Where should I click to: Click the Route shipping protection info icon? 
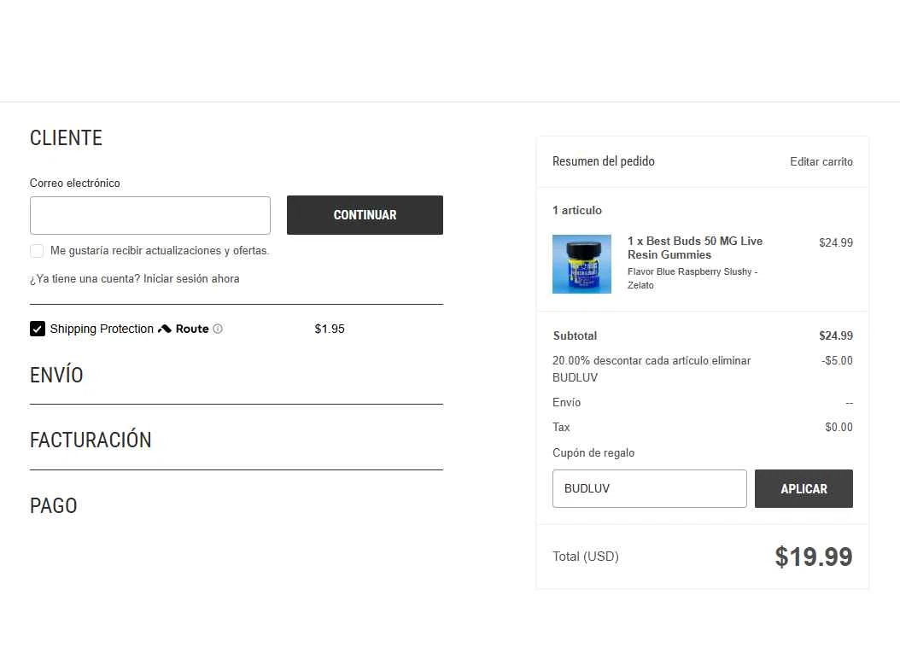(x=218, y=329)
